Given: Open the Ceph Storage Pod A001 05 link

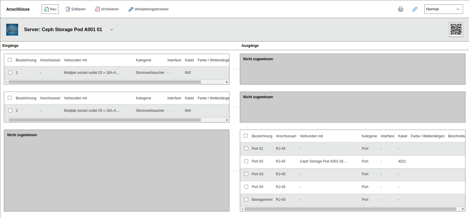Looking at the screenshot, I should tap(323, 161).
